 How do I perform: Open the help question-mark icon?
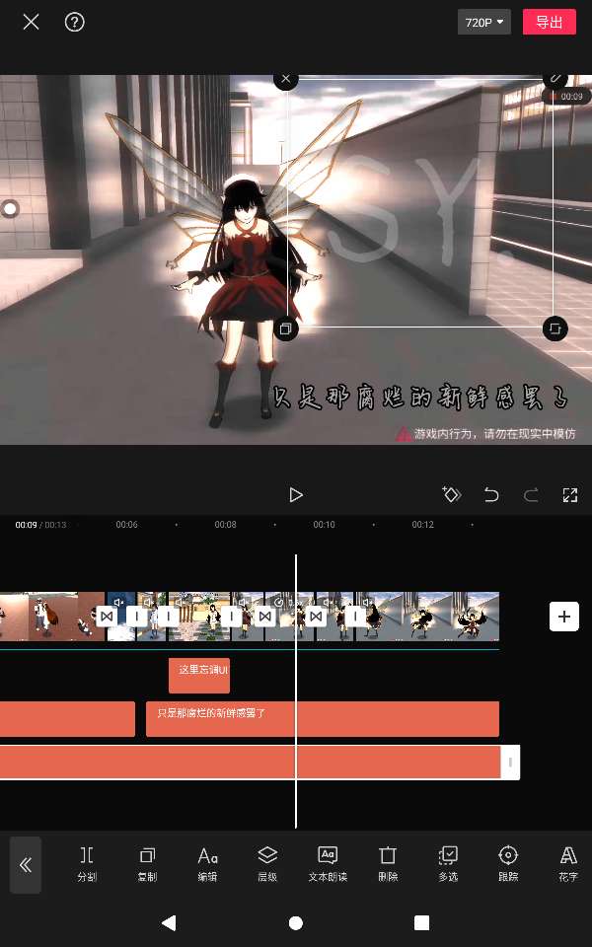[x=75, y=22]
